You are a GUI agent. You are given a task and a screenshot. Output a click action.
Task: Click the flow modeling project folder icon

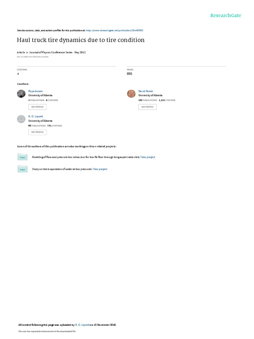[22, 157]
